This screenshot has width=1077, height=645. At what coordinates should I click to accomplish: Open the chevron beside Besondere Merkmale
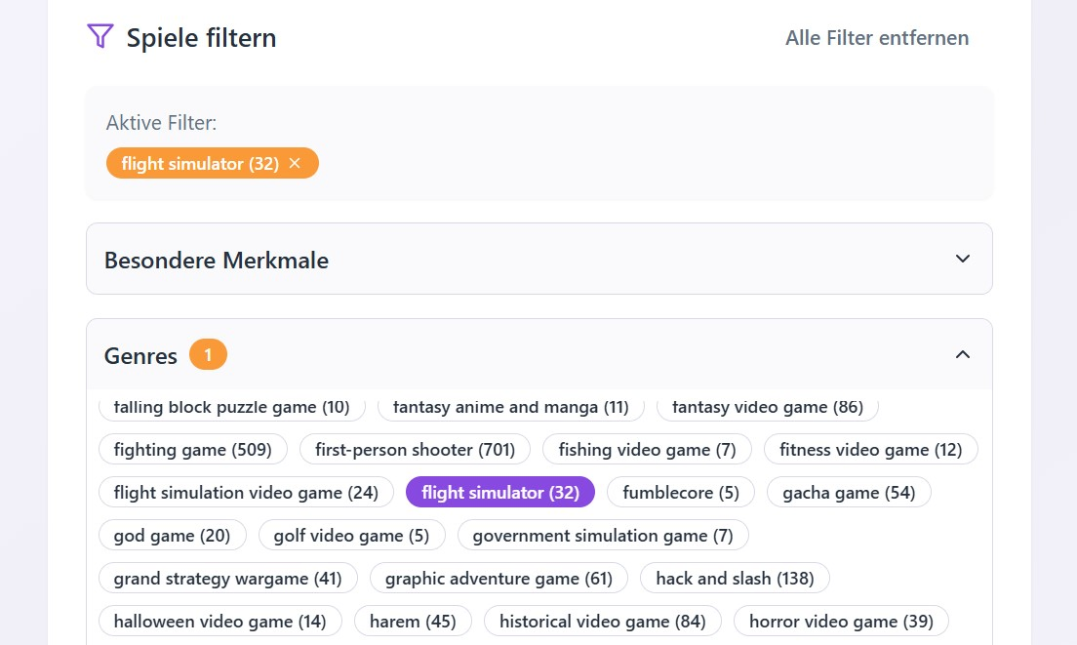click(962, 259)
